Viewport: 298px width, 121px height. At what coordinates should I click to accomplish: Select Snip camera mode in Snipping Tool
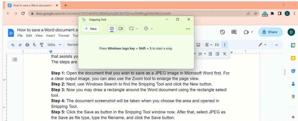pos(112,29)
